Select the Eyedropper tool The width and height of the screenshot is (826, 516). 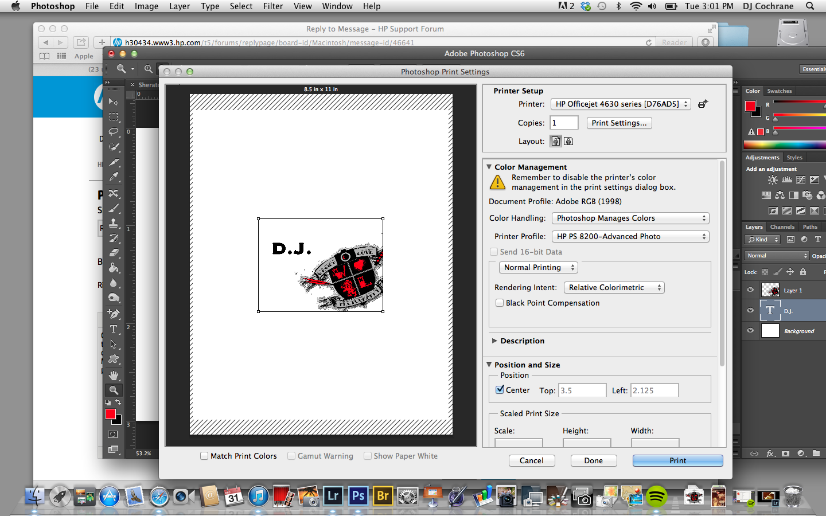(114, 177)
